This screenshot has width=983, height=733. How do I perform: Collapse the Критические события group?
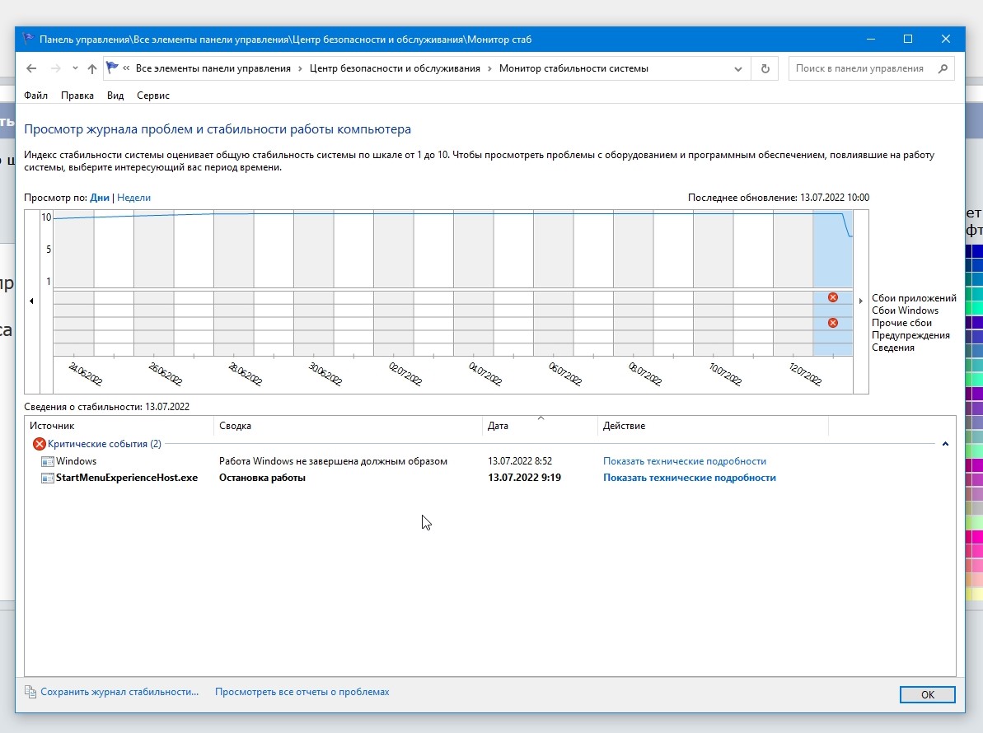point(945,444)
